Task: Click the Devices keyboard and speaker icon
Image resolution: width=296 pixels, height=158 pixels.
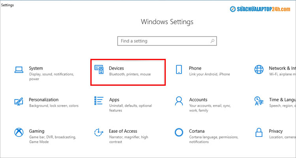Action: 99,70
